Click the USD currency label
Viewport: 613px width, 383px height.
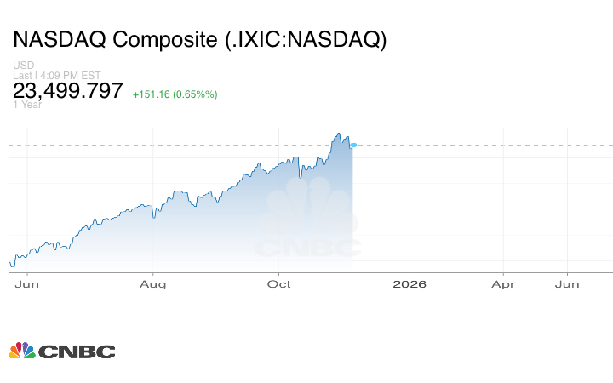tap(22, 66)
